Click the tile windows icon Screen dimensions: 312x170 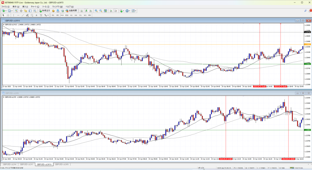click(106, 11)
